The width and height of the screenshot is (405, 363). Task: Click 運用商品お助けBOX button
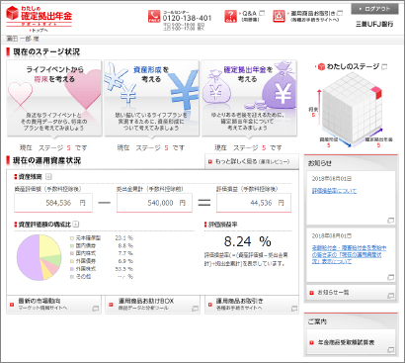pos(153,304)
